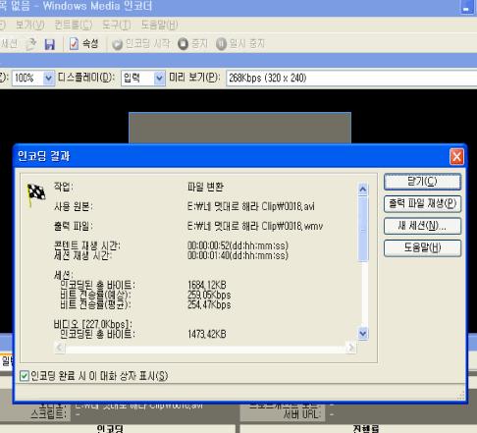Click the 도움말(H) button in dialog
The height and width of the screenshot is (433, 477).
click(422, 247)
